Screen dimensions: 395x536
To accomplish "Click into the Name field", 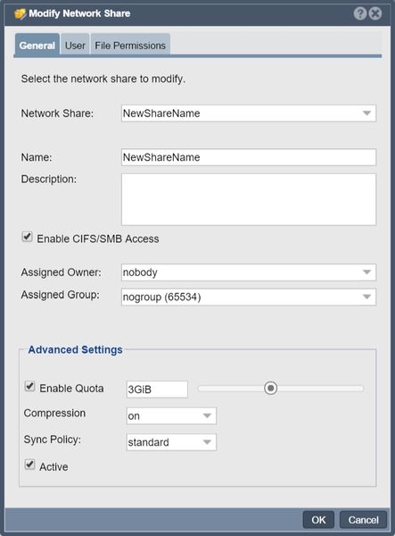I will [249, 157].
